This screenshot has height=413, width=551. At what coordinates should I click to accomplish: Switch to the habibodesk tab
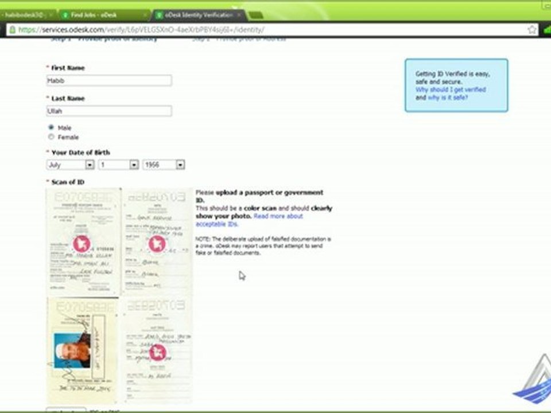tap(28, 15)
